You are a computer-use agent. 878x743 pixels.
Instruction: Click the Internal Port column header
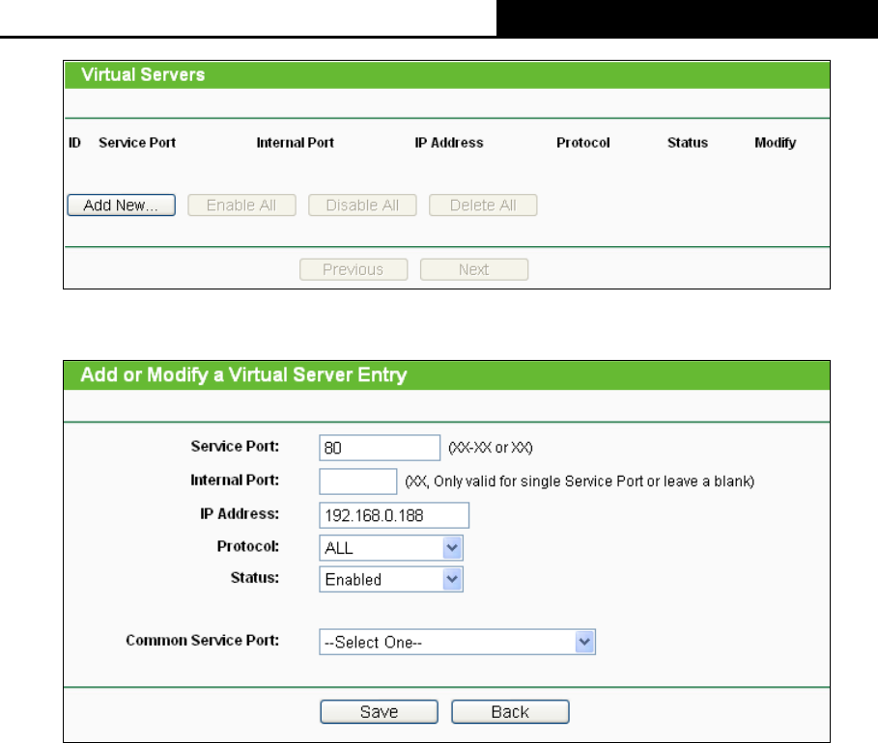tap(296, 143)
